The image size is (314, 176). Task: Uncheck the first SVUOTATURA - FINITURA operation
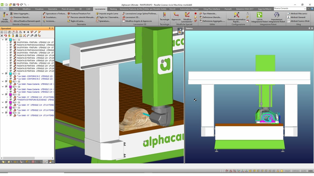10,42
